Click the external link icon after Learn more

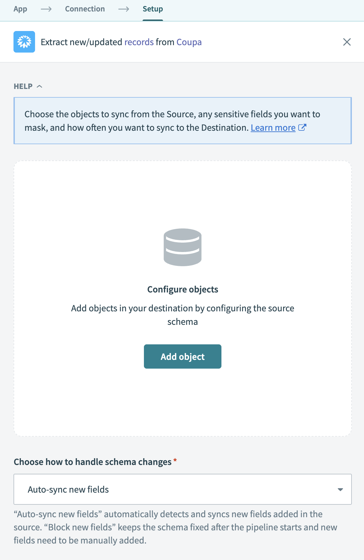coord(302,127)
